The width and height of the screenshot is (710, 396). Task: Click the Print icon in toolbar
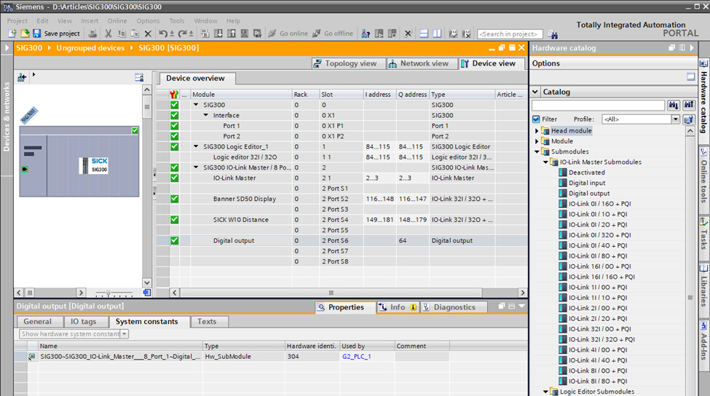92,33
